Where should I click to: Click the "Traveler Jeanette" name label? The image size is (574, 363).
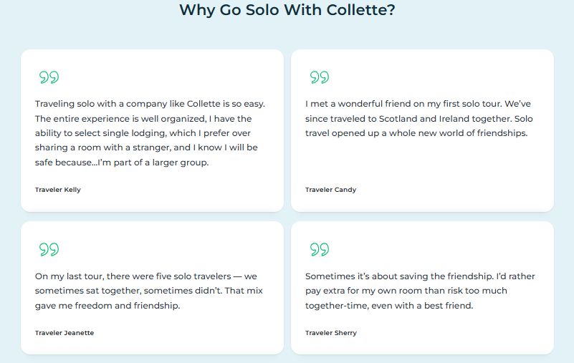pos(64,333)
